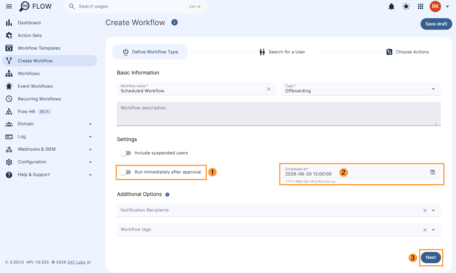Click the Dashboard bar chart icon

(x=9, y=23)
